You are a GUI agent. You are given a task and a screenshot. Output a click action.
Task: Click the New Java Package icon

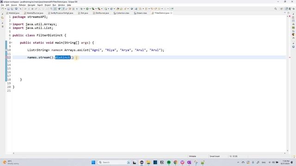pyautogui.click(x=105, y=9)
